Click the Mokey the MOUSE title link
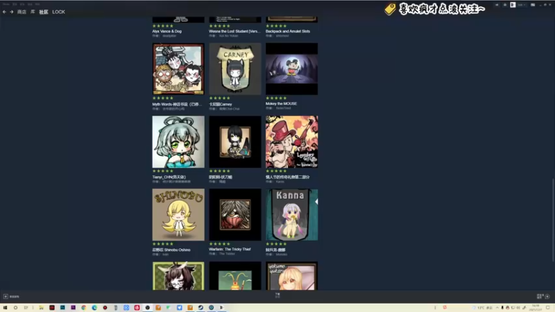 (281, 103)
